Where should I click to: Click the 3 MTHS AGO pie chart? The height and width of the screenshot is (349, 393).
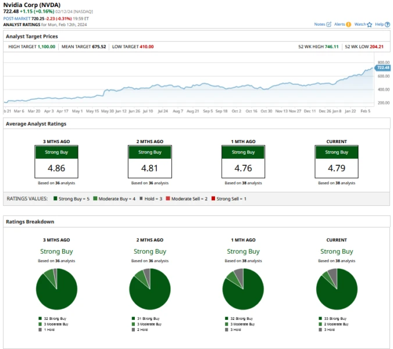(x=56, y=289)
